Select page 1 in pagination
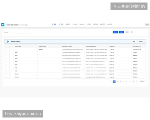Viewport: 150px width, 120px height. pos(114,82)
